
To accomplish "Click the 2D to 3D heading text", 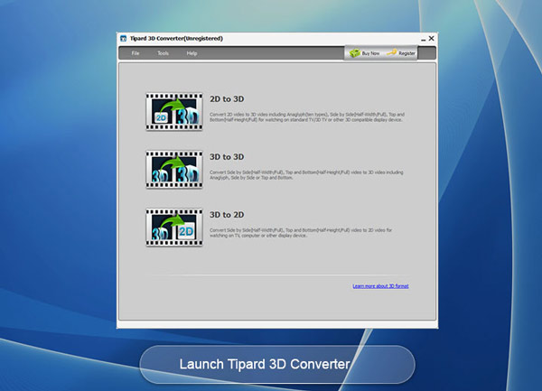I will 226,98.
